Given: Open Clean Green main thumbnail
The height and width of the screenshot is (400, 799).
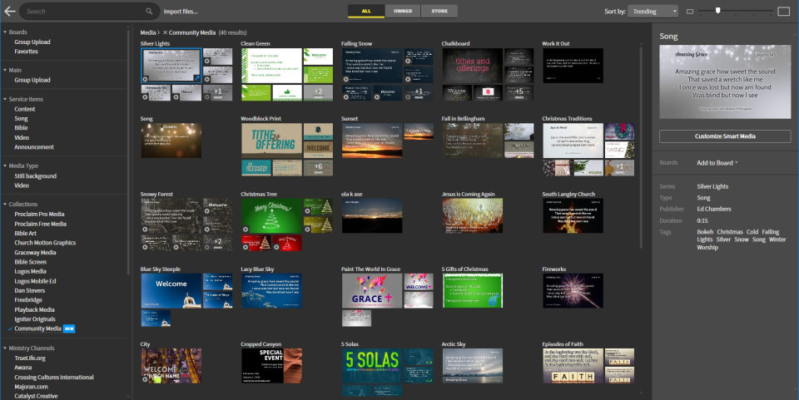Looking at the screenshot, I should [x=271, y=65].
